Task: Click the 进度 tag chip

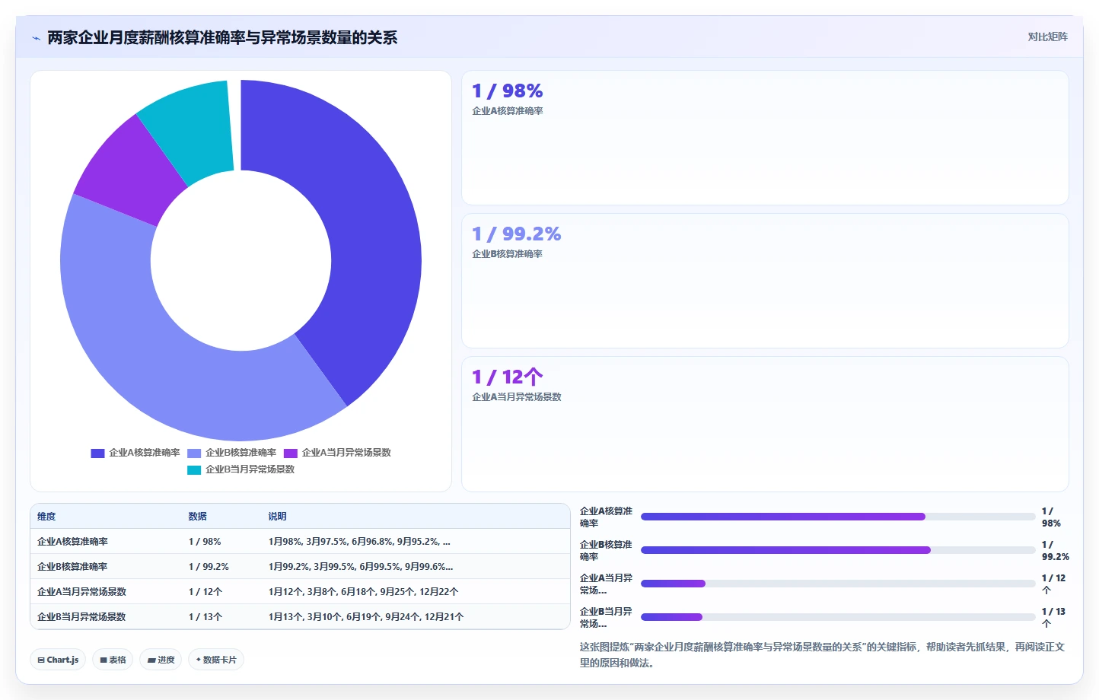Action: 161,660
